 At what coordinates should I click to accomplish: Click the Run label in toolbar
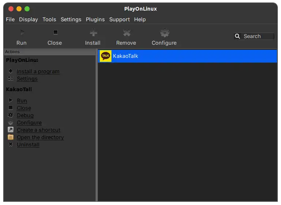point(22,43)
